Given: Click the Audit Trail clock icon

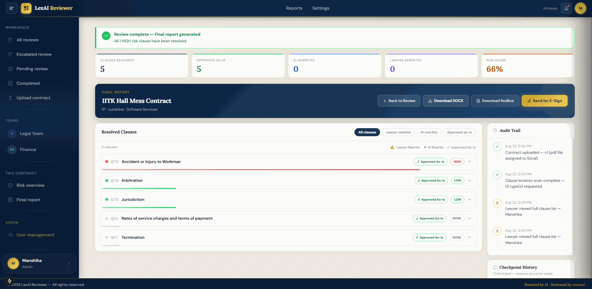Looking at the screenshot, I should (495, 131).
